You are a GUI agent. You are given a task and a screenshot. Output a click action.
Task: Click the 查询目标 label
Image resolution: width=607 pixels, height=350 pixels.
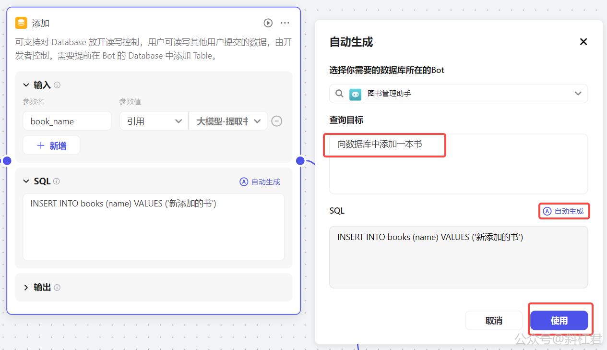pyautogui.click(x=346, y=120)
